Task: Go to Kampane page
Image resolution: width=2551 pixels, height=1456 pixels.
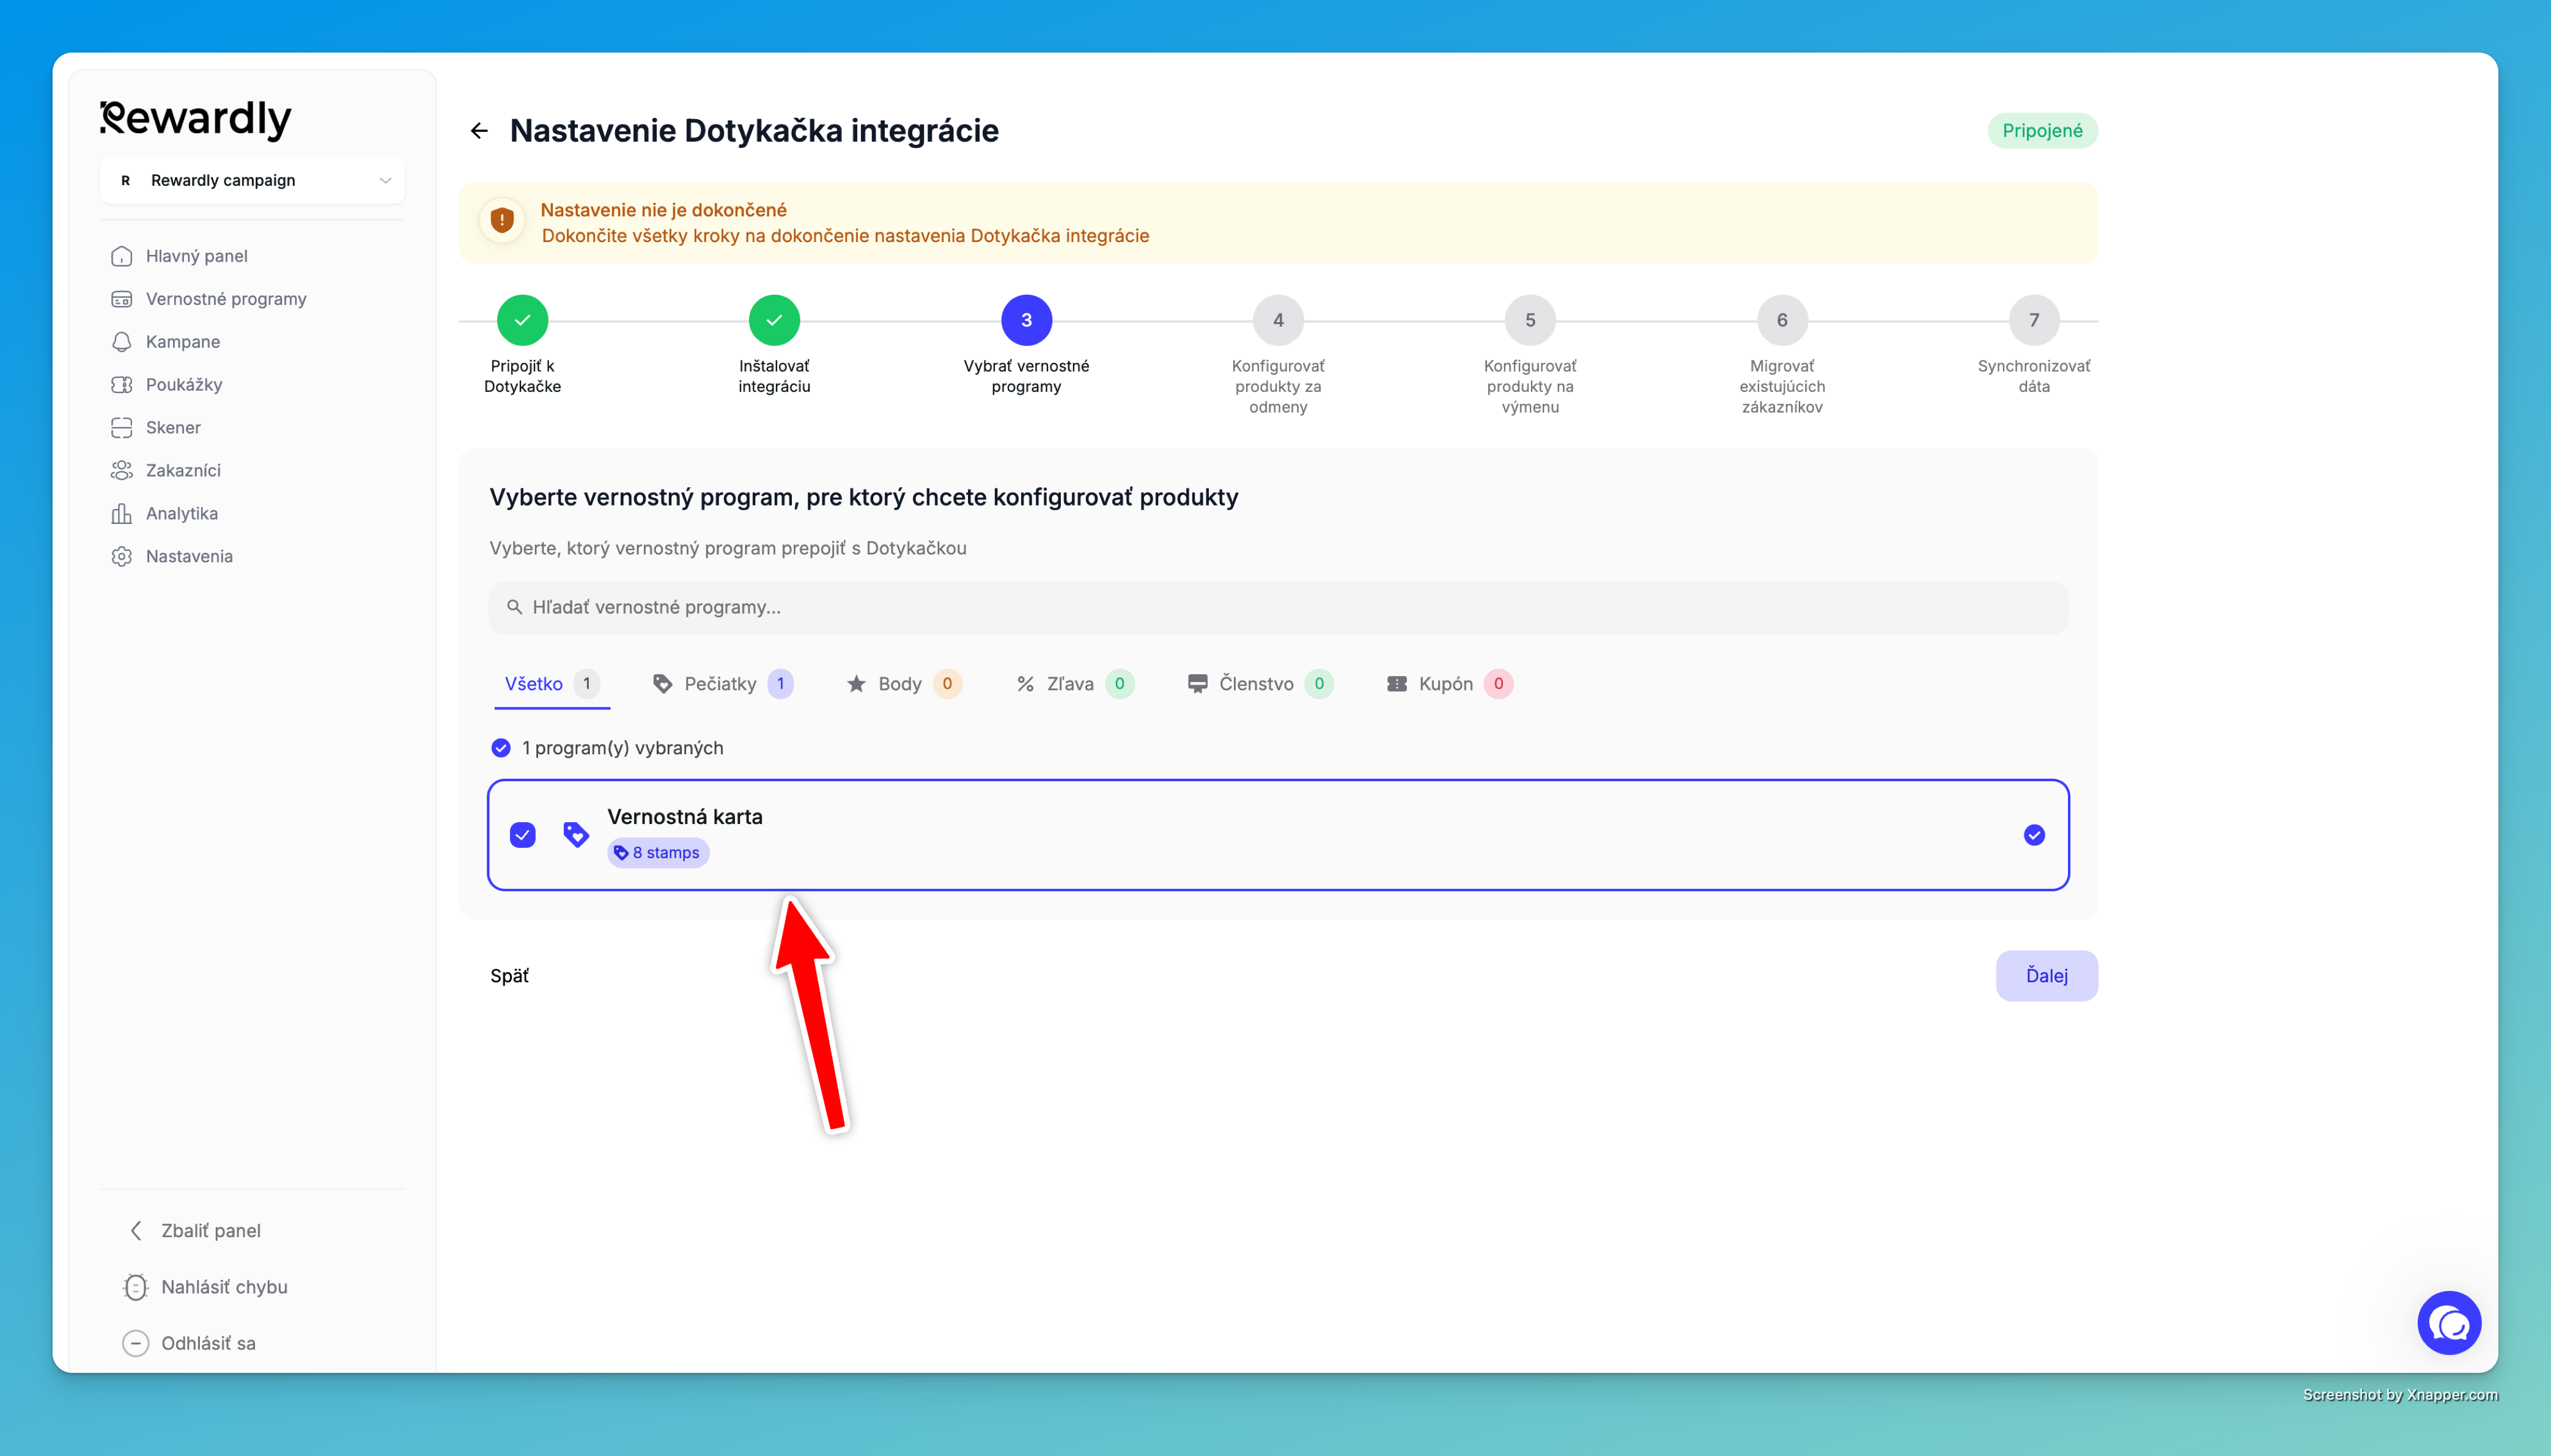Action: tap(183, 342)
